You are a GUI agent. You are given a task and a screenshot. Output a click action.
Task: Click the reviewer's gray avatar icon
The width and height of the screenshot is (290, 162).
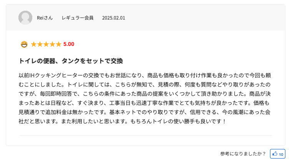(x=25, y=18)
